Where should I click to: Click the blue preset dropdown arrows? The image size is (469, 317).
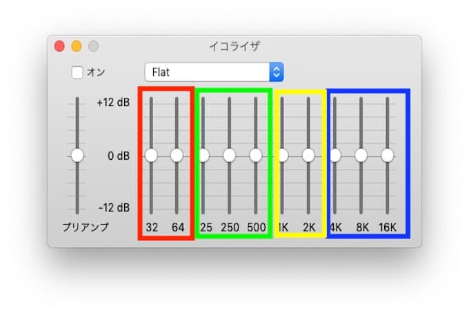[277, 72]
